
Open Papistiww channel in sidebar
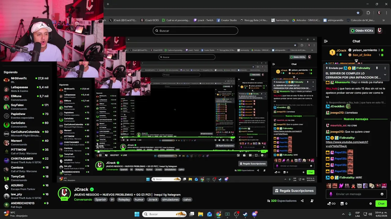click(26, 116)
